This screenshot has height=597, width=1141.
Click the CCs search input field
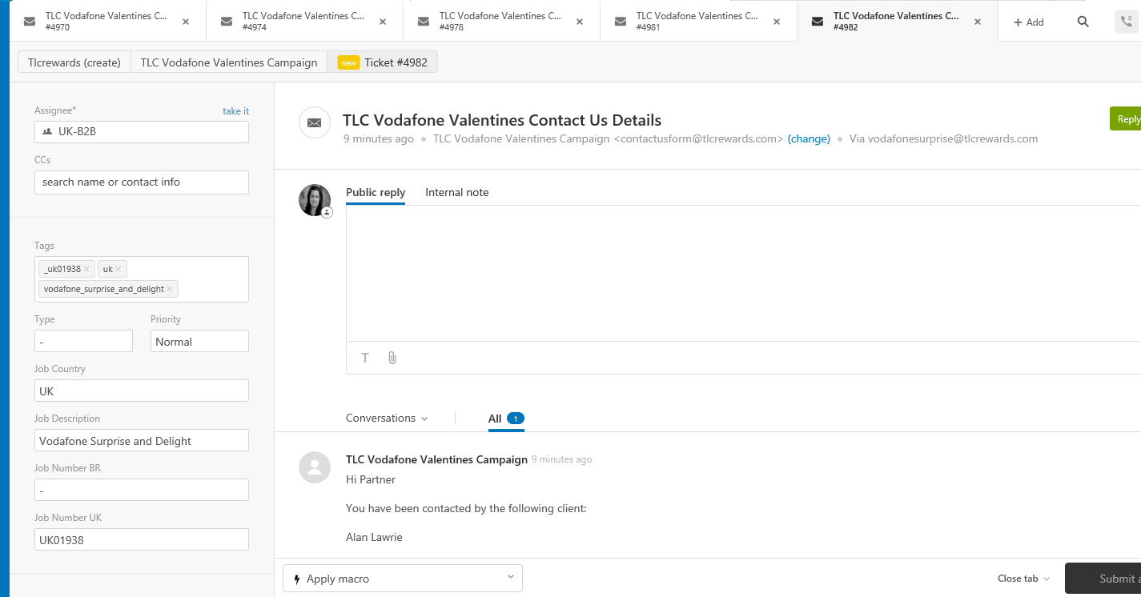coord(142,182)
